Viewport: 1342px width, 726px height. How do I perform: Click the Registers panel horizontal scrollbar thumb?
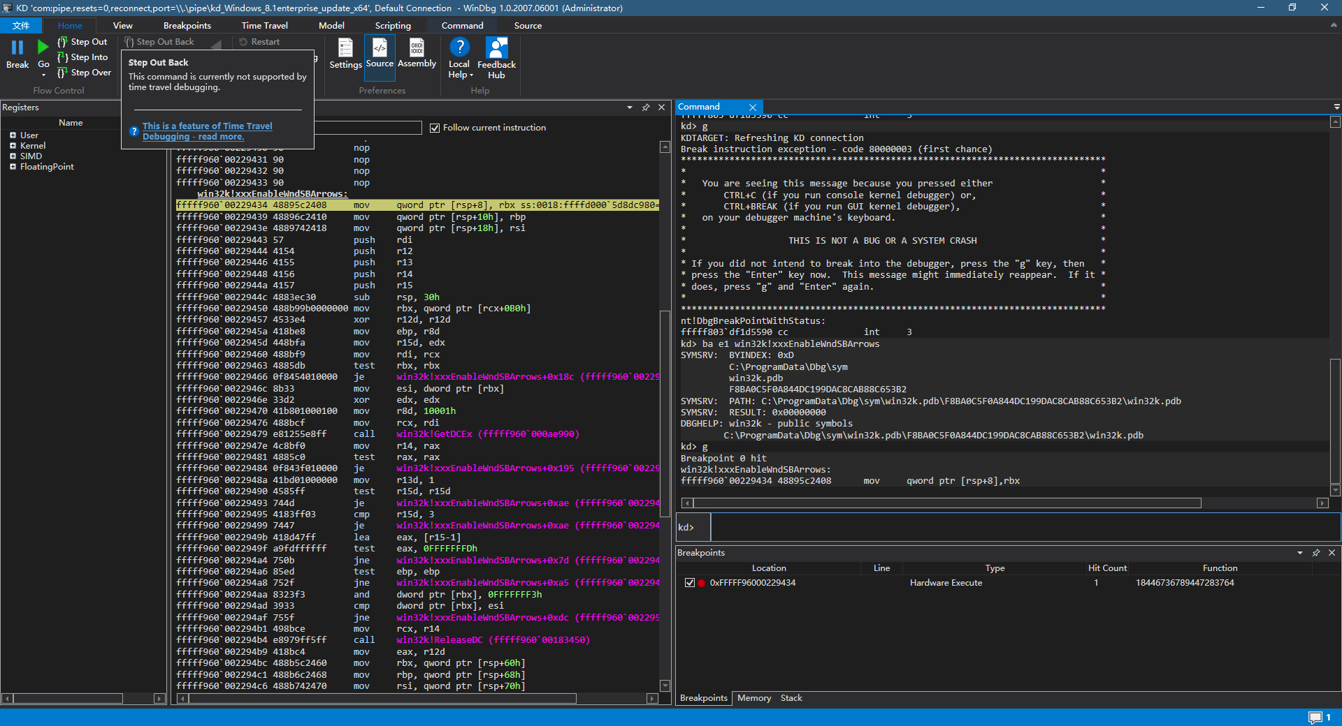click(68, 698)
